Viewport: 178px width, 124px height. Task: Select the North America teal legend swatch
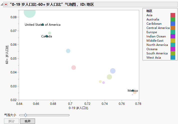173,45
